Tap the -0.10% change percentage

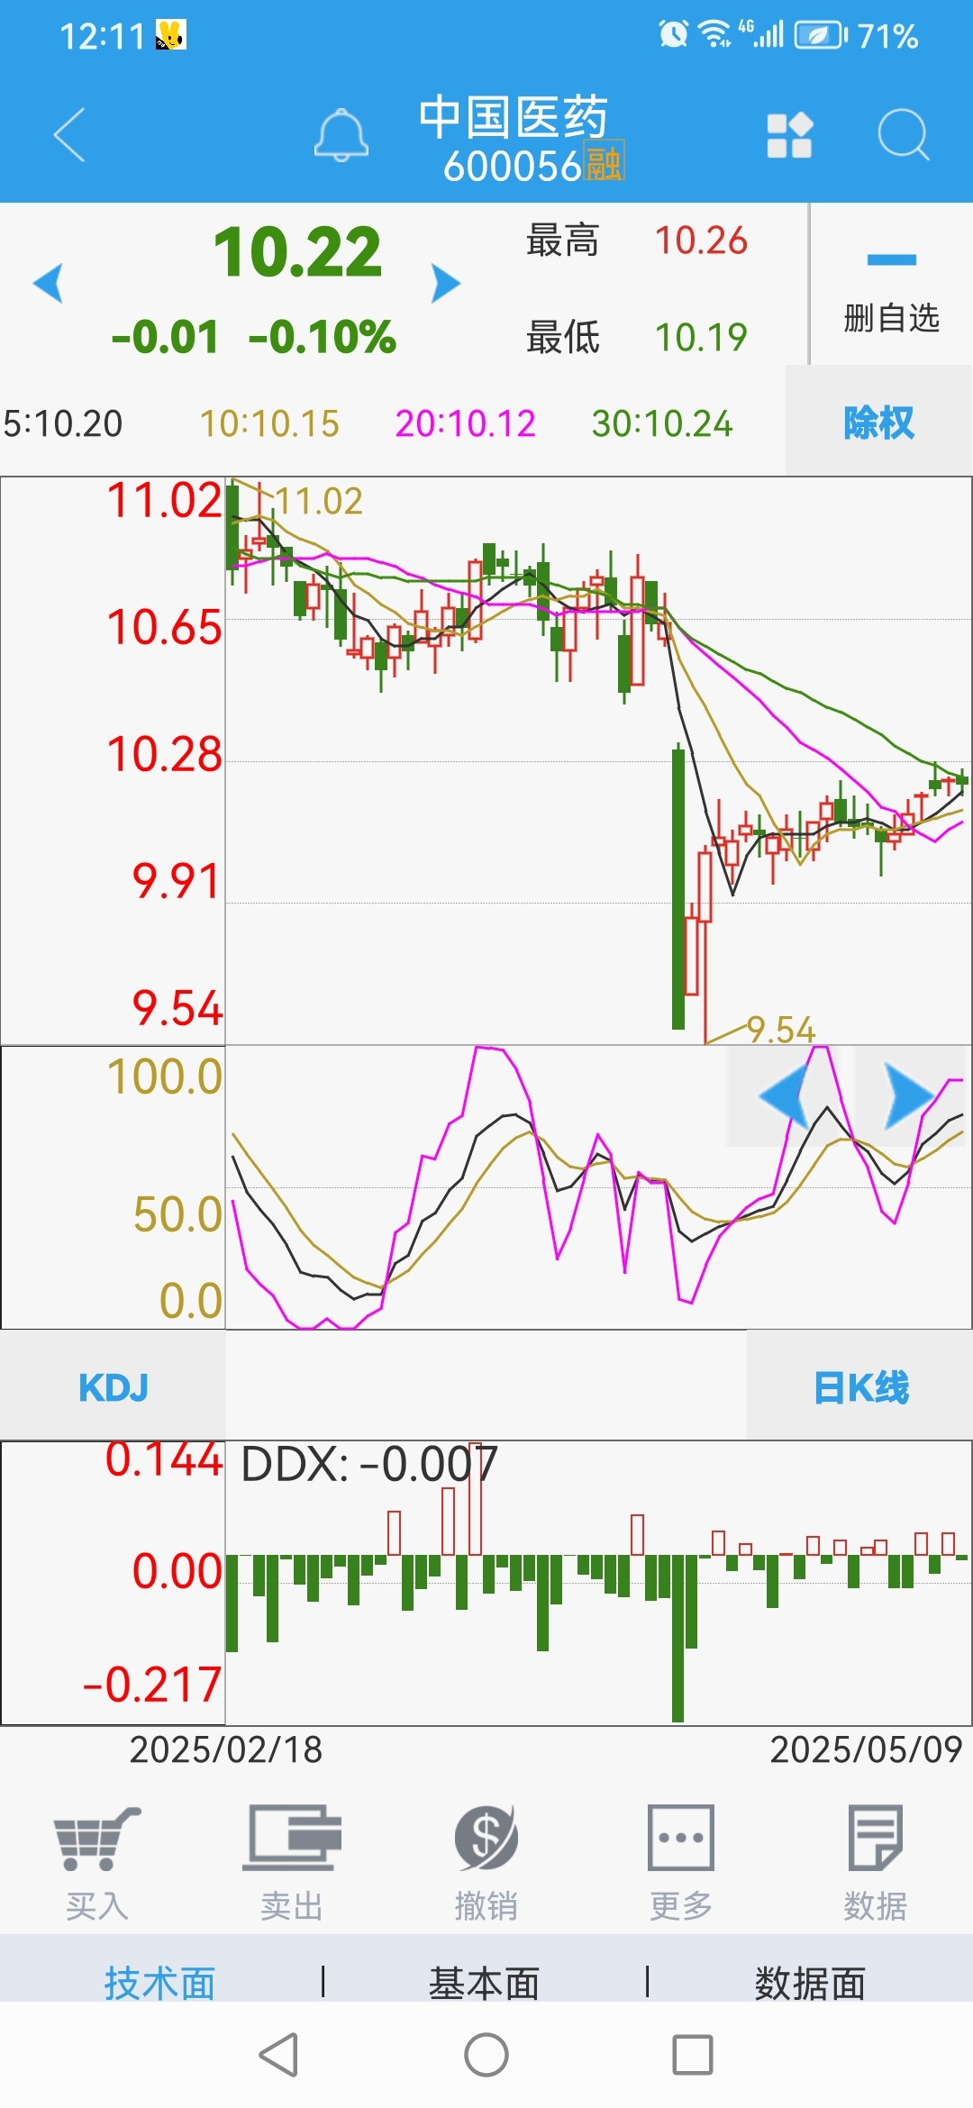coord(322,337)
